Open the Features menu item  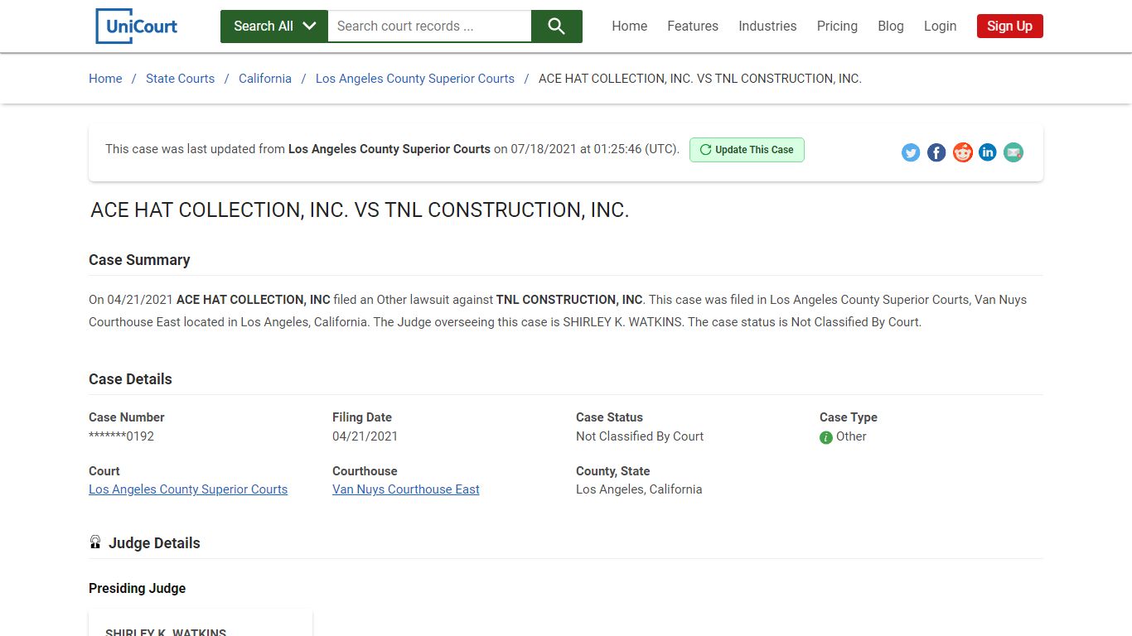(x=693, y=26)
